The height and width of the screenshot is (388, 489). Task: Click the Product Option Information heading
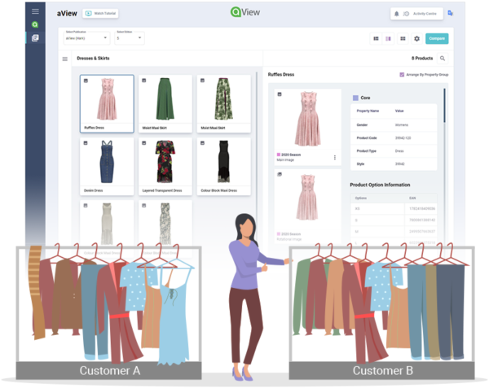pyautogui.click(x=380, y=185)
